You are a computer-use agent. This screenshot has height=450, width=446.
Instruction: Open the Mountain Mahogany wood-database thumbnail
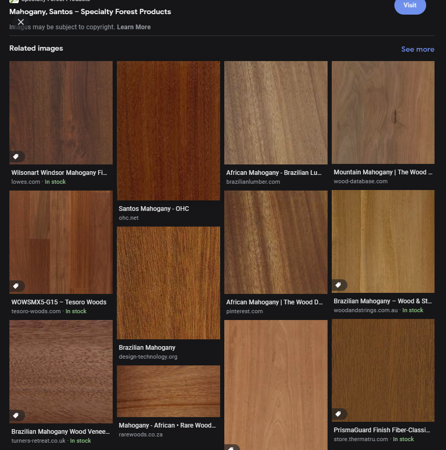(383, 112)
